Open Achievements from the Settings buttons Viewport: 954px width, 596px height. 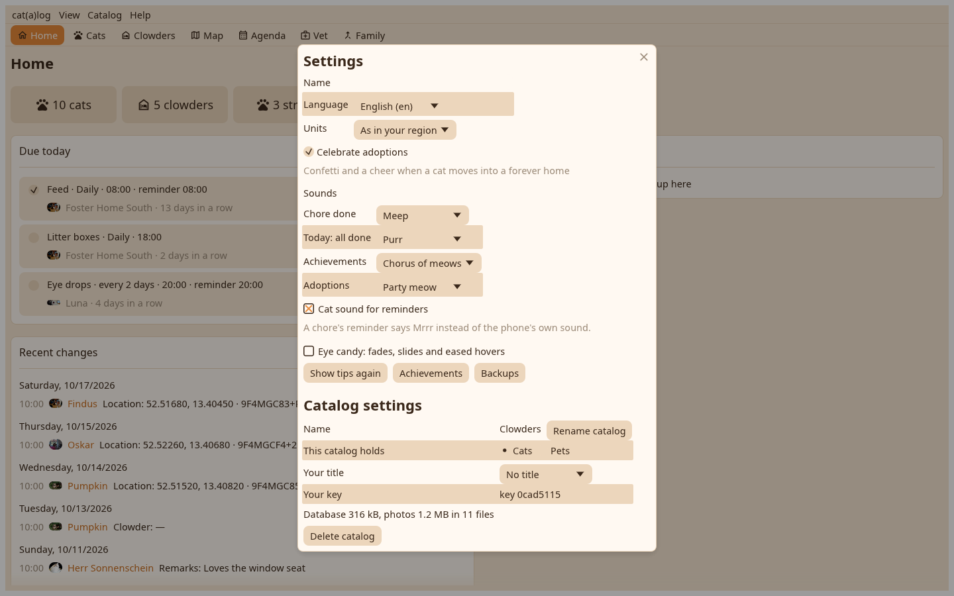[x=431, y=373]
